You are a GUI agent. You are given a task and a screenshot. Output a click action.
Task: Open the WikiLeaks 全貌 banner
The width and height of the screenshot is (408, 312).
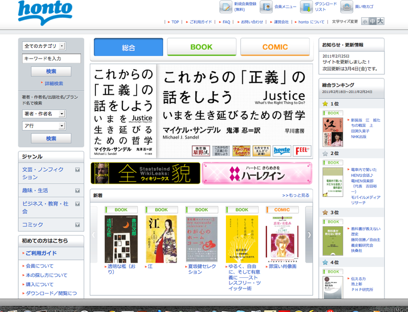[x=145, y=173]
